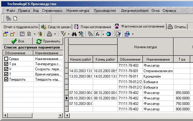This screenshot has height=121, width=193.
Task: Click the Т-ра column header in table
Action: (182, 59)
